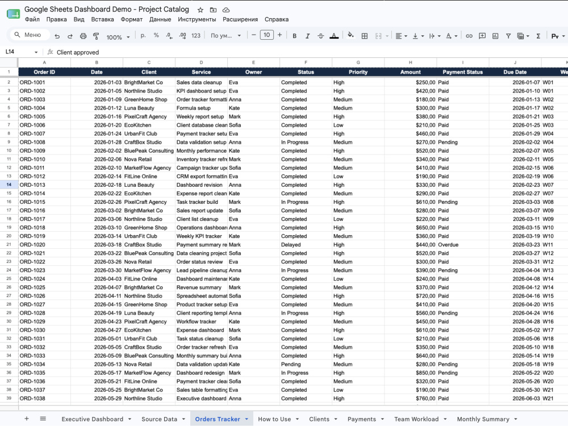
Task: Create a filter with funnel icon
Action: click(x=508, y=36)
